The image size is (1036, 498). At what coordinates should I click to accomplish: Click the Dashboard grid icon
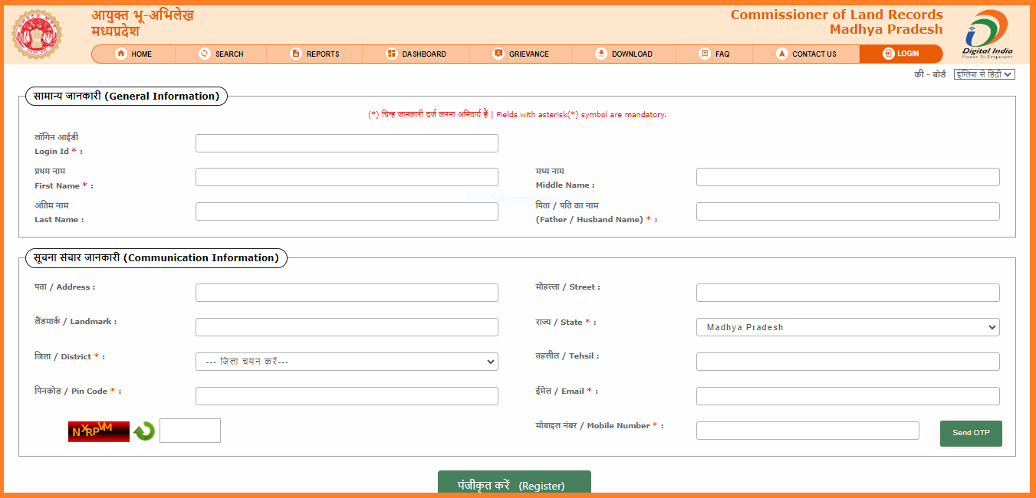[x=391, y=54]
